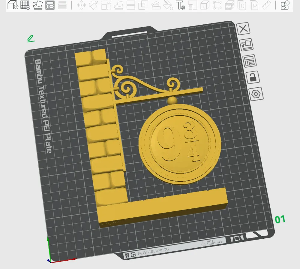Activate the Cut tool
This screenshot has width=300, height=269.
131,5
